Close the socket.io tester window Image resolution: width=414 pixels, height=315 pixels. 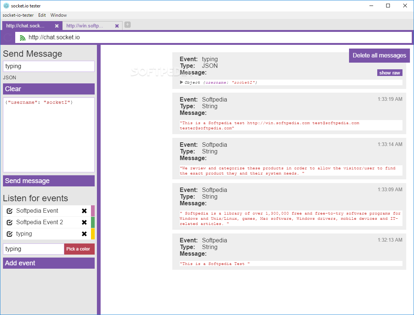[405, 6]
